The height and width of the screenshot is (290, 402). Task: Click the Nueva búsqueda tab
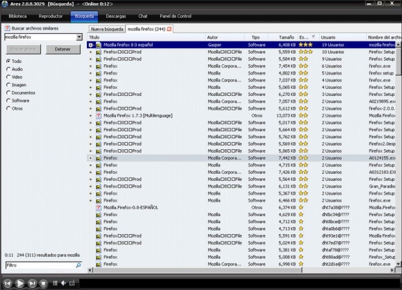pyautogui.click(x=107, y=29)
